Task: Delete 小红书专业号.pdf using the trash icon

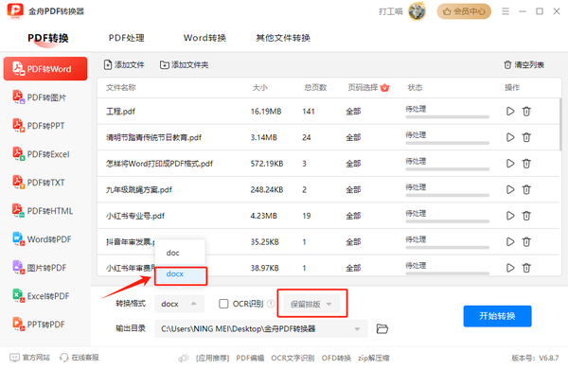Action: pyautogui.click(x=526, y=216)
